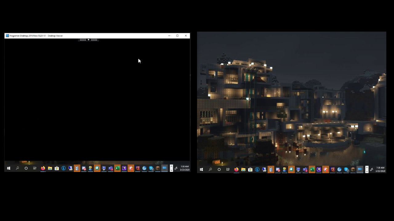Screen dimensions: 394x221
Task: Open Teams on right desktop taskbar
Action: point(305,169)
